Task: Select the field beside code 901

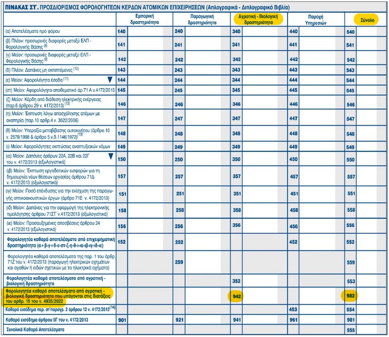Action: pyautogui.click(x=145, y=320)
